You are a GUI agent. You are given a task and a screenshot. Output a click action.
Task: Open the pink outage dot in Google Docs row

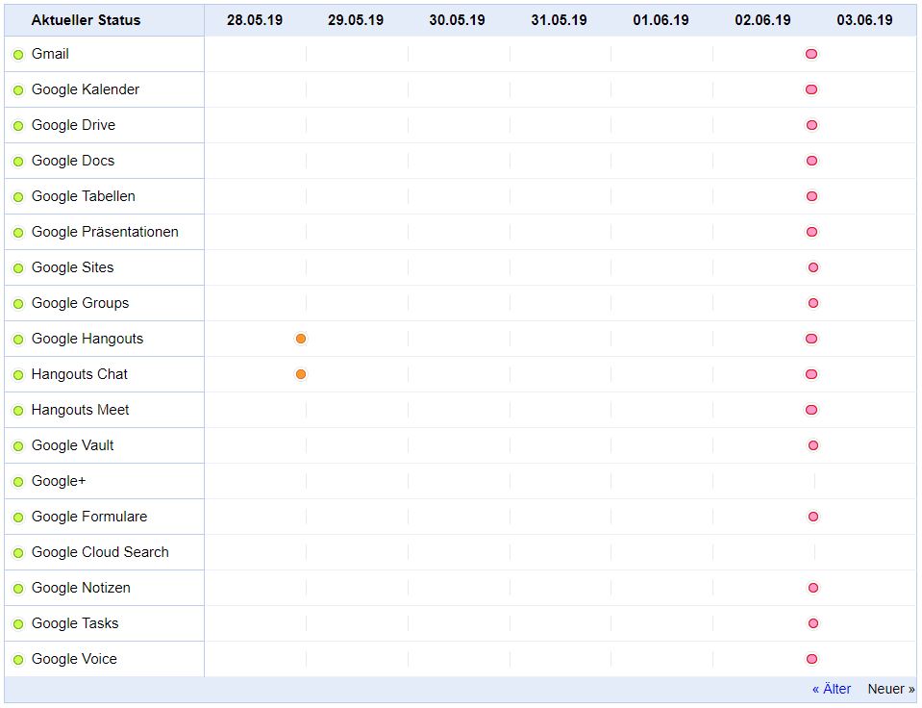coord(812,161)
